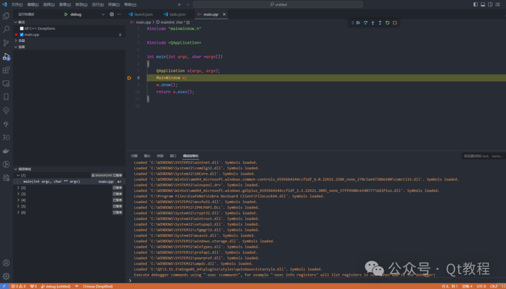The height and width of the screenshot is (289, 506).
Task: Open the Accounts icon
Action: [6, 263]
